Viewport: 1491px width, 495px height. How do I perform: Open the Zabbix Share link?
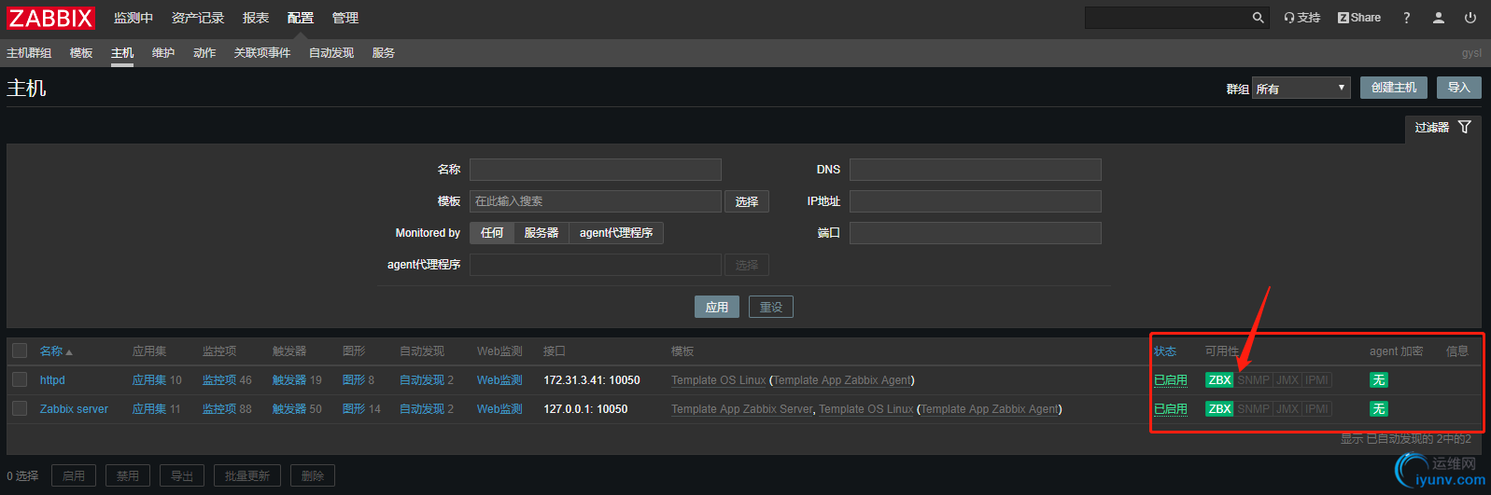1359,18
